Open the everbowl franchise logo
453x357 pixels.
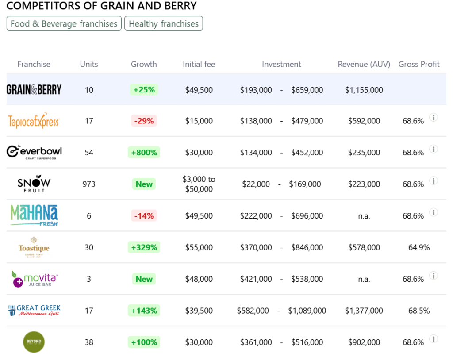(34, 152)
